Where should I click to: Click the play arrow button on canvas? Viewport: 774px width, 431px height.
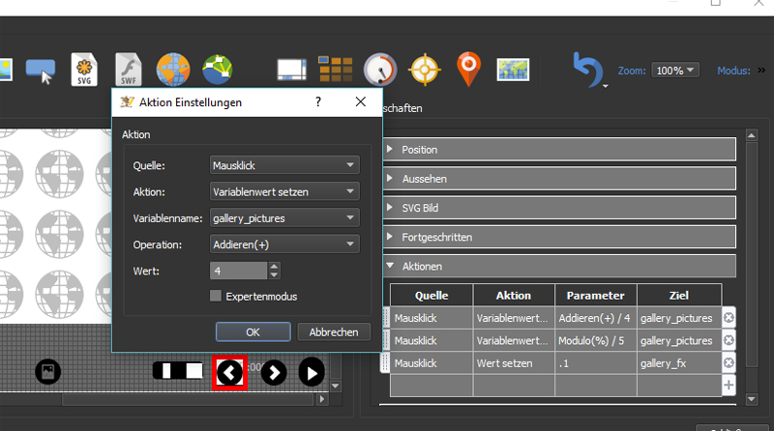312,372
